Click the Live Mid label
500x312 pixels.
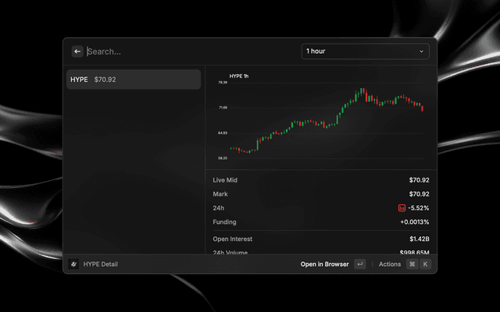pos(225,180)
